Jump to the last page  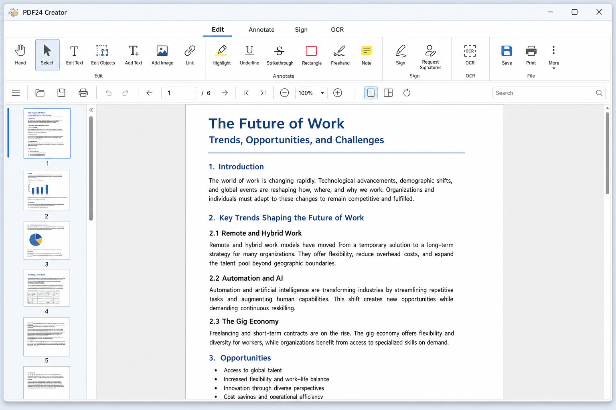263,93
